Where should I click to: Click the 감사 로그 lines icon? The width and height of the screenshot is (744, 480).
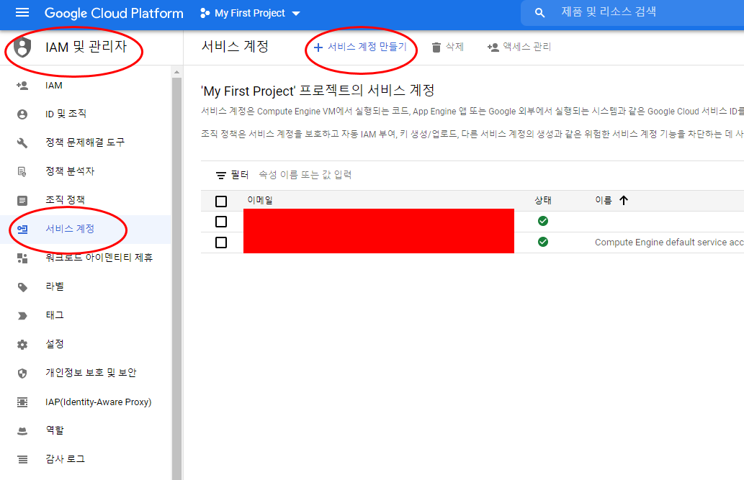click(22, 460)
